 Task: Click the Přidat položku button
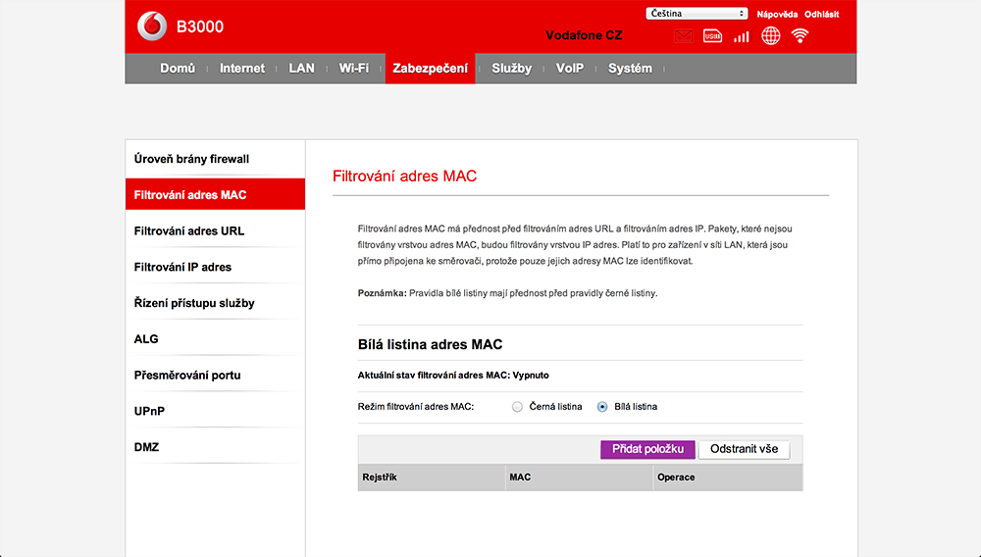[647, 449]
